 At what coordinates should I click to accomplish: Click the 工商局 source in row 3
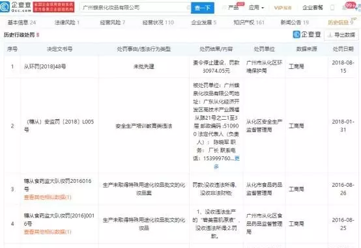click(296, 189)
